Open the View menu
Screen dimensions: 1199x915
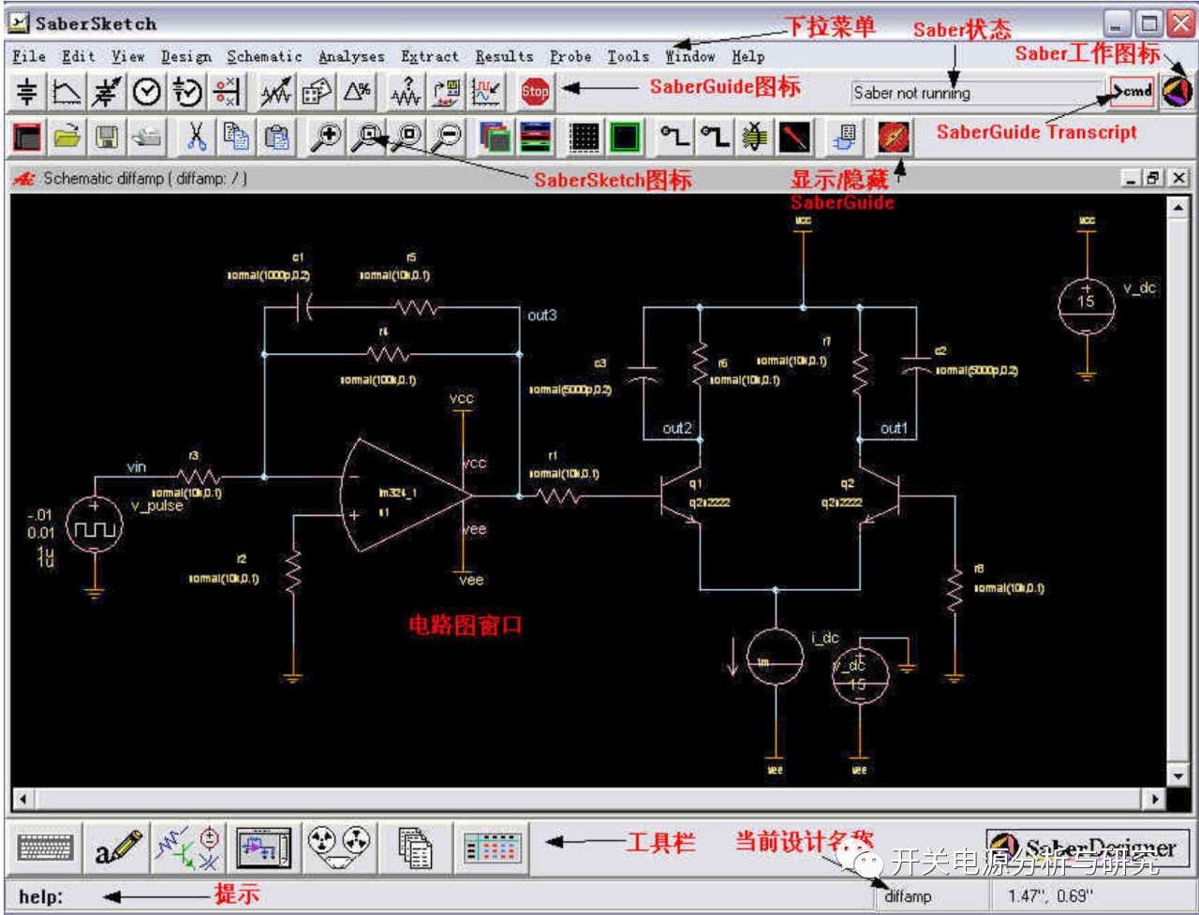128,56
